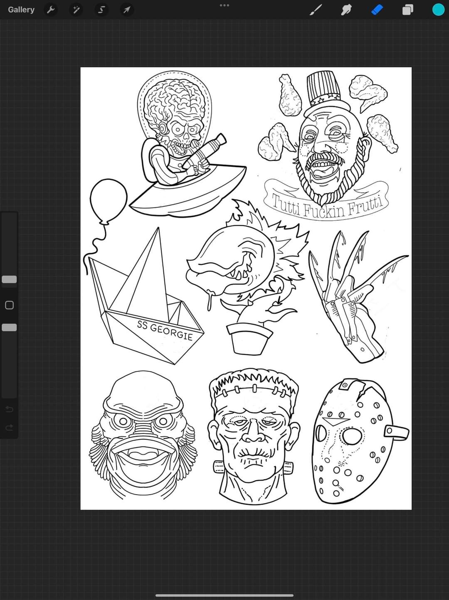Click the brush opacity slider handle

click(x=9, y=327)
